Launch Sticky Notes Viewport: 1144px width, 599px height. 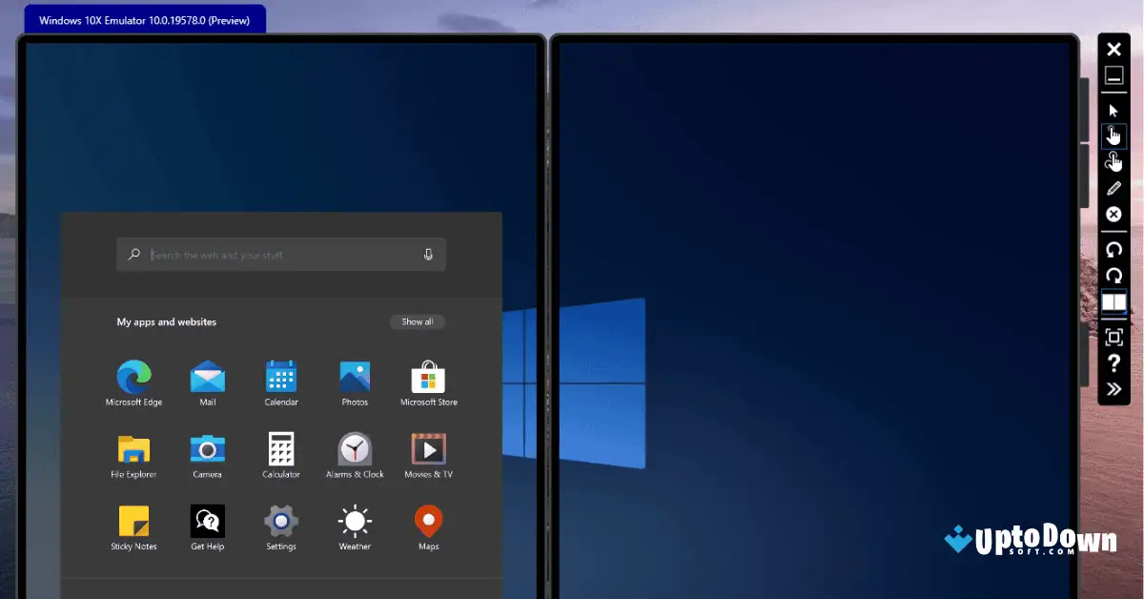[x=133, y=520]
